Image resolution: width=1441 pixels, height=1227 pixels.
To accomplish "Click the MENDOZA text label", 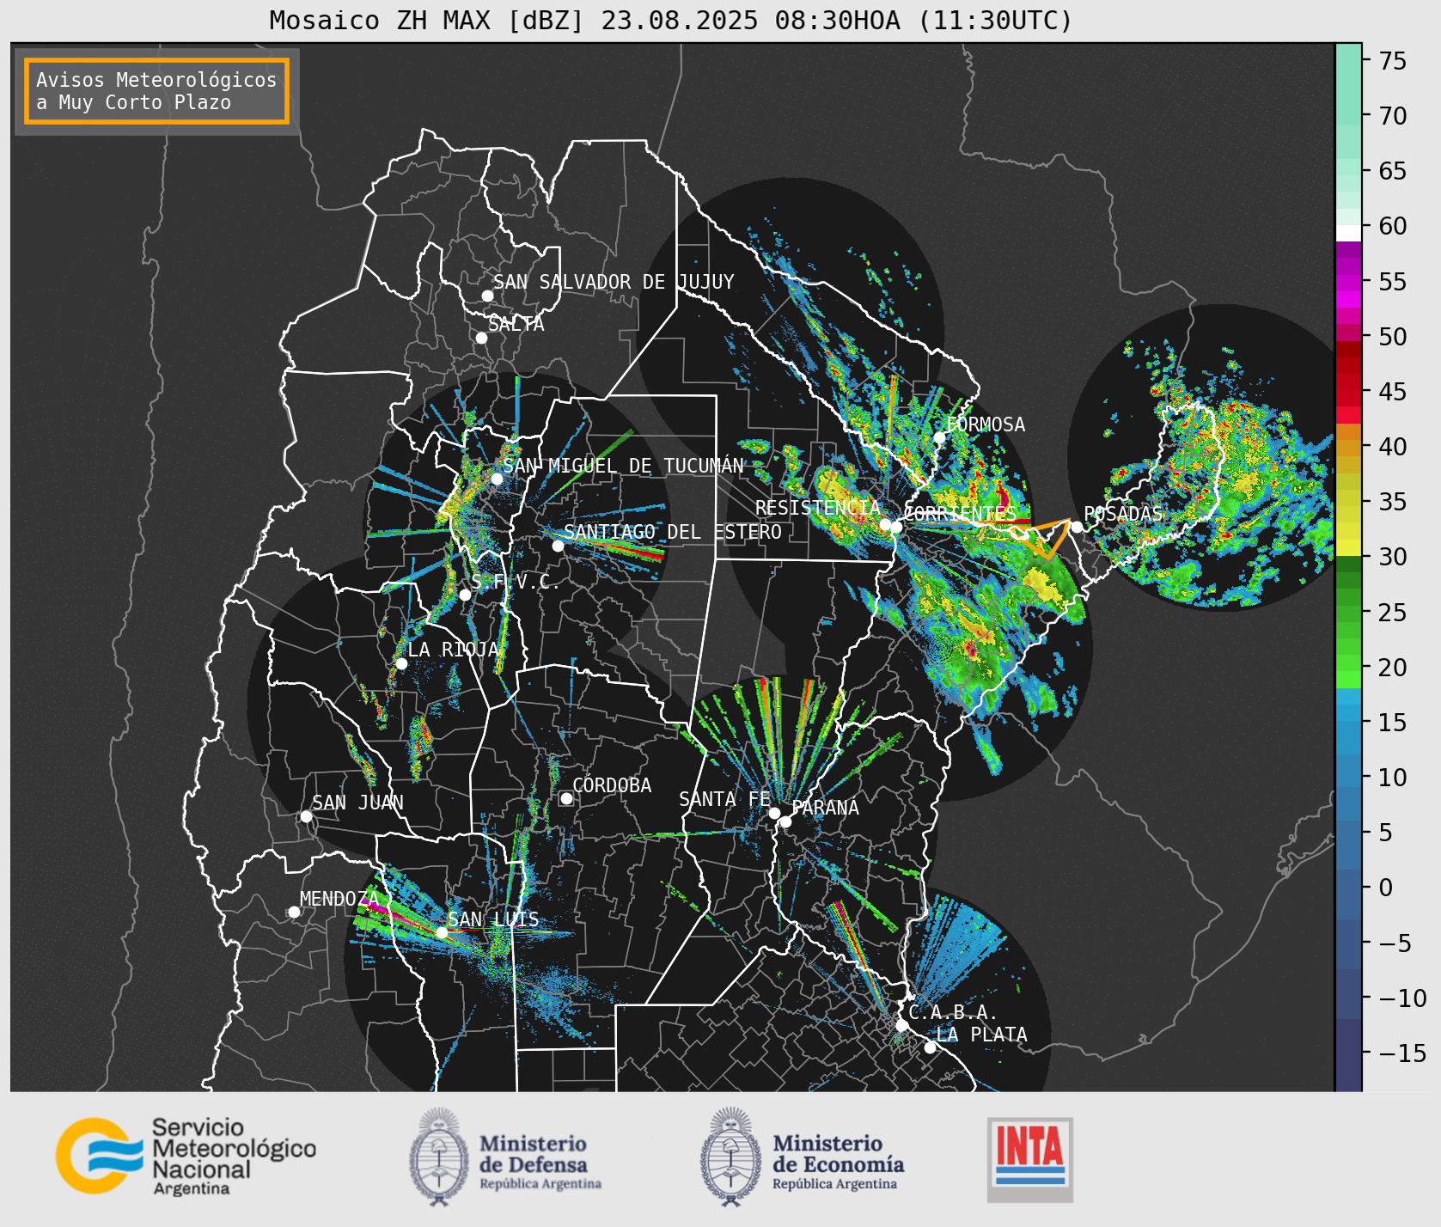I will (339, 899).
